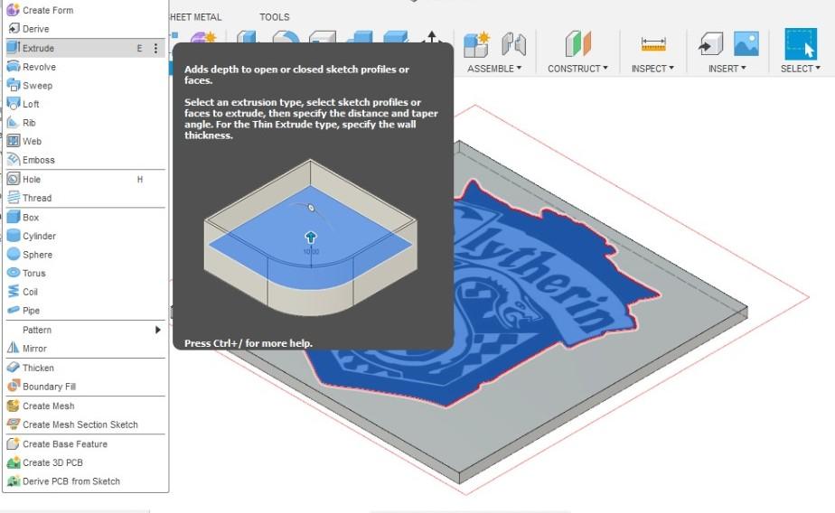Click the Measure ruler icon

[x=653, y=44]
